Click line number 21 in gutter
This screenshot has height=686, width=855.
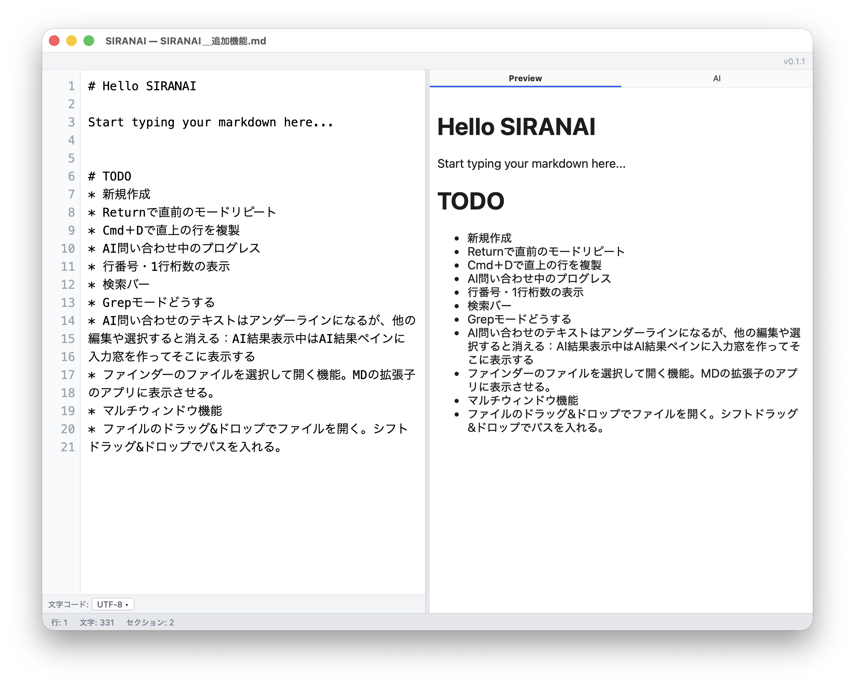(x=68, y=447)
